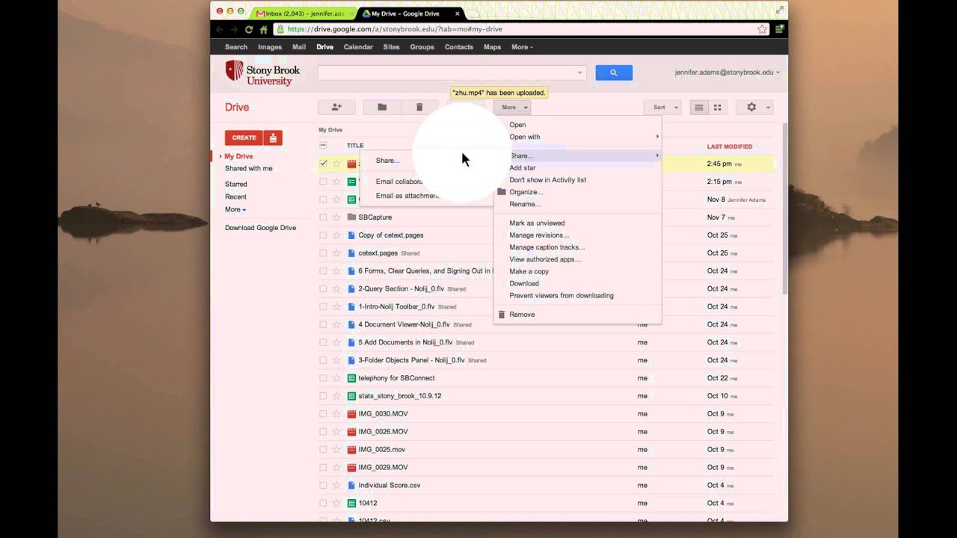The height and width of the screenshot is (538, 957).
Task: Star the Copy of cetext.pages file
Action: pyautogui.click(x=336, y=235)
